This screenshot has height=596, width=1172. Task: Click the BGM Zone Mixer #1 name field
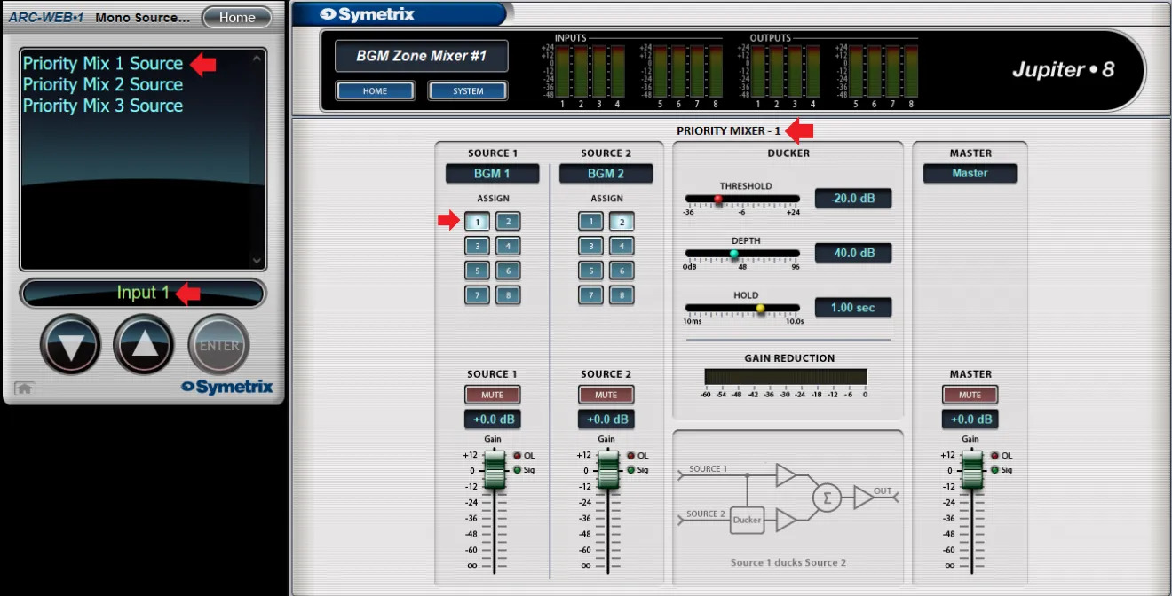422,56
